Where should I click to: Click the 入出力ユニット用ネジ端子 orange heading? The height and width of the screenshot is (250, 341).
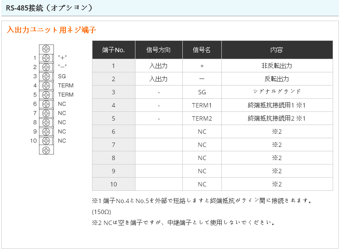51,30
